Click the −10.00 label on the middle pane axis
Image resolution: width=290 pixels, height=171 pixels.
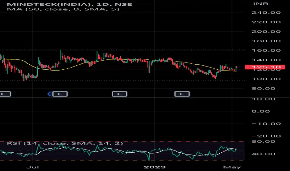pyautogui.click(x=266, y=124)
